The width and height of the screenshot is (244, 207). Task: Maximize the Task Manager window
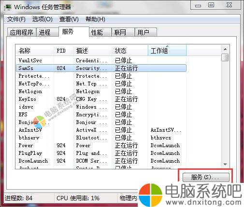click(211, 5)
